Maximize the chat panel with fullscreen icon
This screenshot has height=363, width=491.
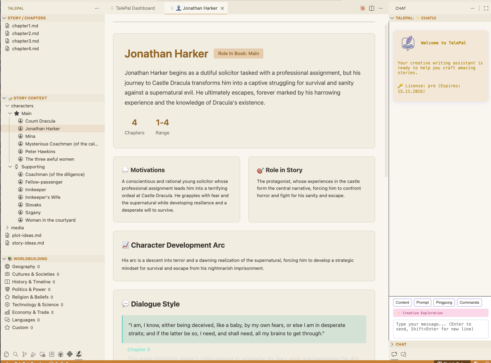coord(486,8)
